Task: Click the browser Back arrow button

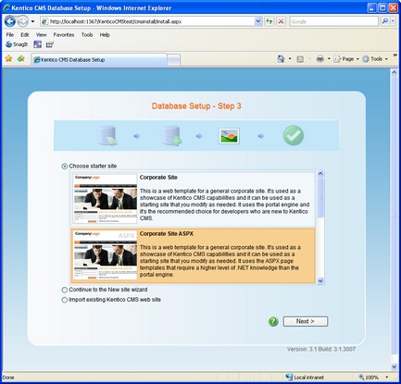Action: pyautogui.click(x=10, y=21)
